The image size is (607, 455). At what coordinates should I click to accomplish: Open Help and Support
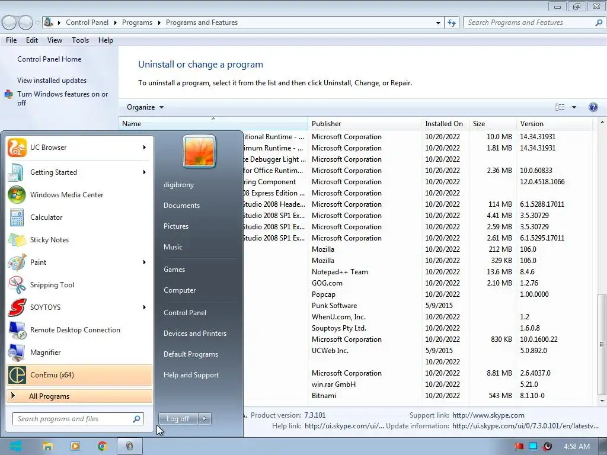(191, 375)
